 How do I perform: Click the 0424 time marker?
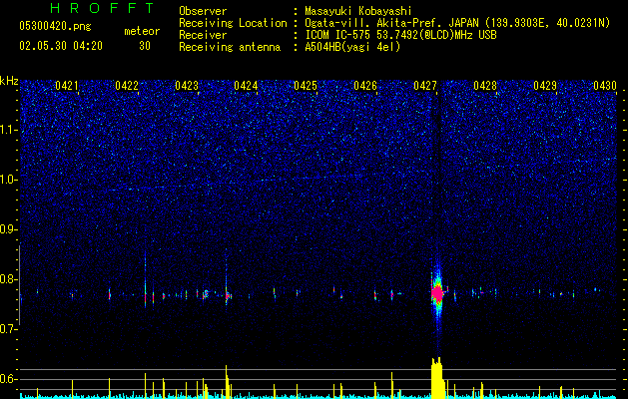(x=246, y=86)
